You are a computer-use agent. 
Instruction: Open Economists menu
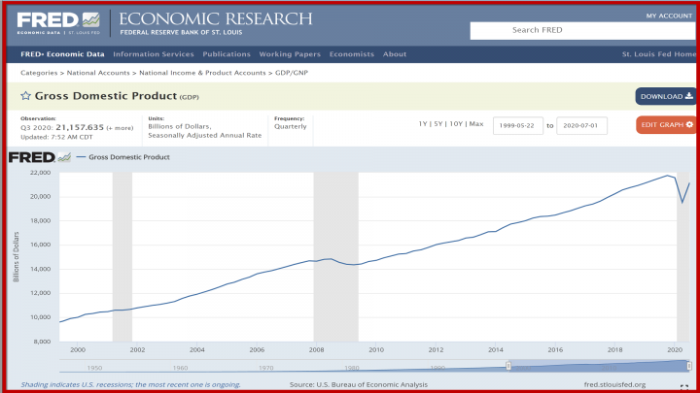click(x=352, y=54)
